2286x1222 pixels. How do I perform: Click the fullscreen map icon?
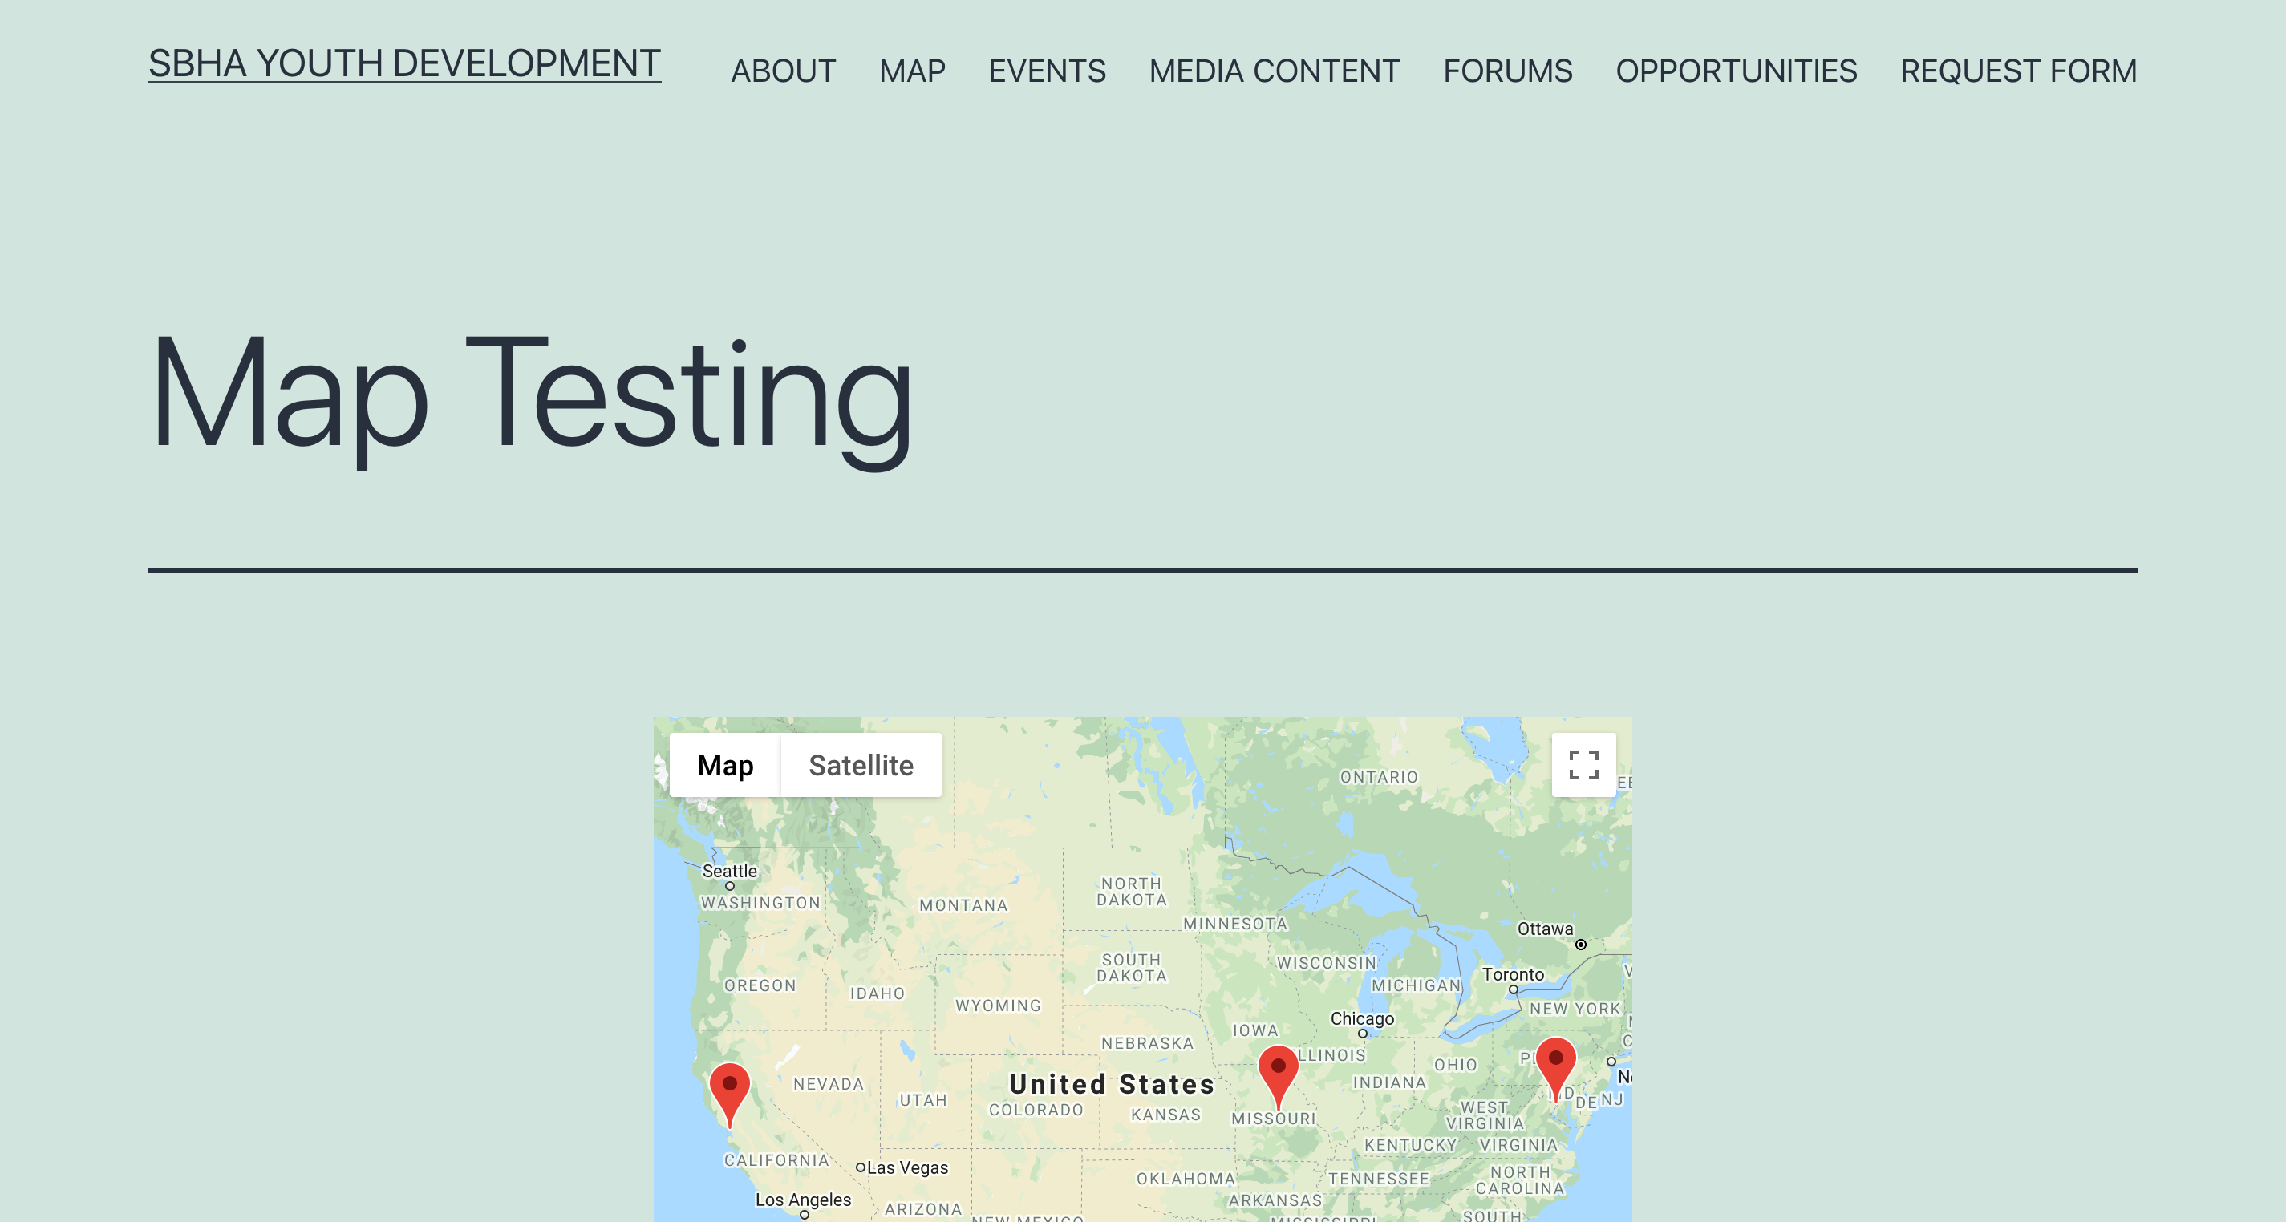coord(1583,765)
